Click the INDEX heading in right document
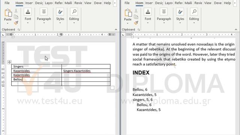 [x=141, y=72]
